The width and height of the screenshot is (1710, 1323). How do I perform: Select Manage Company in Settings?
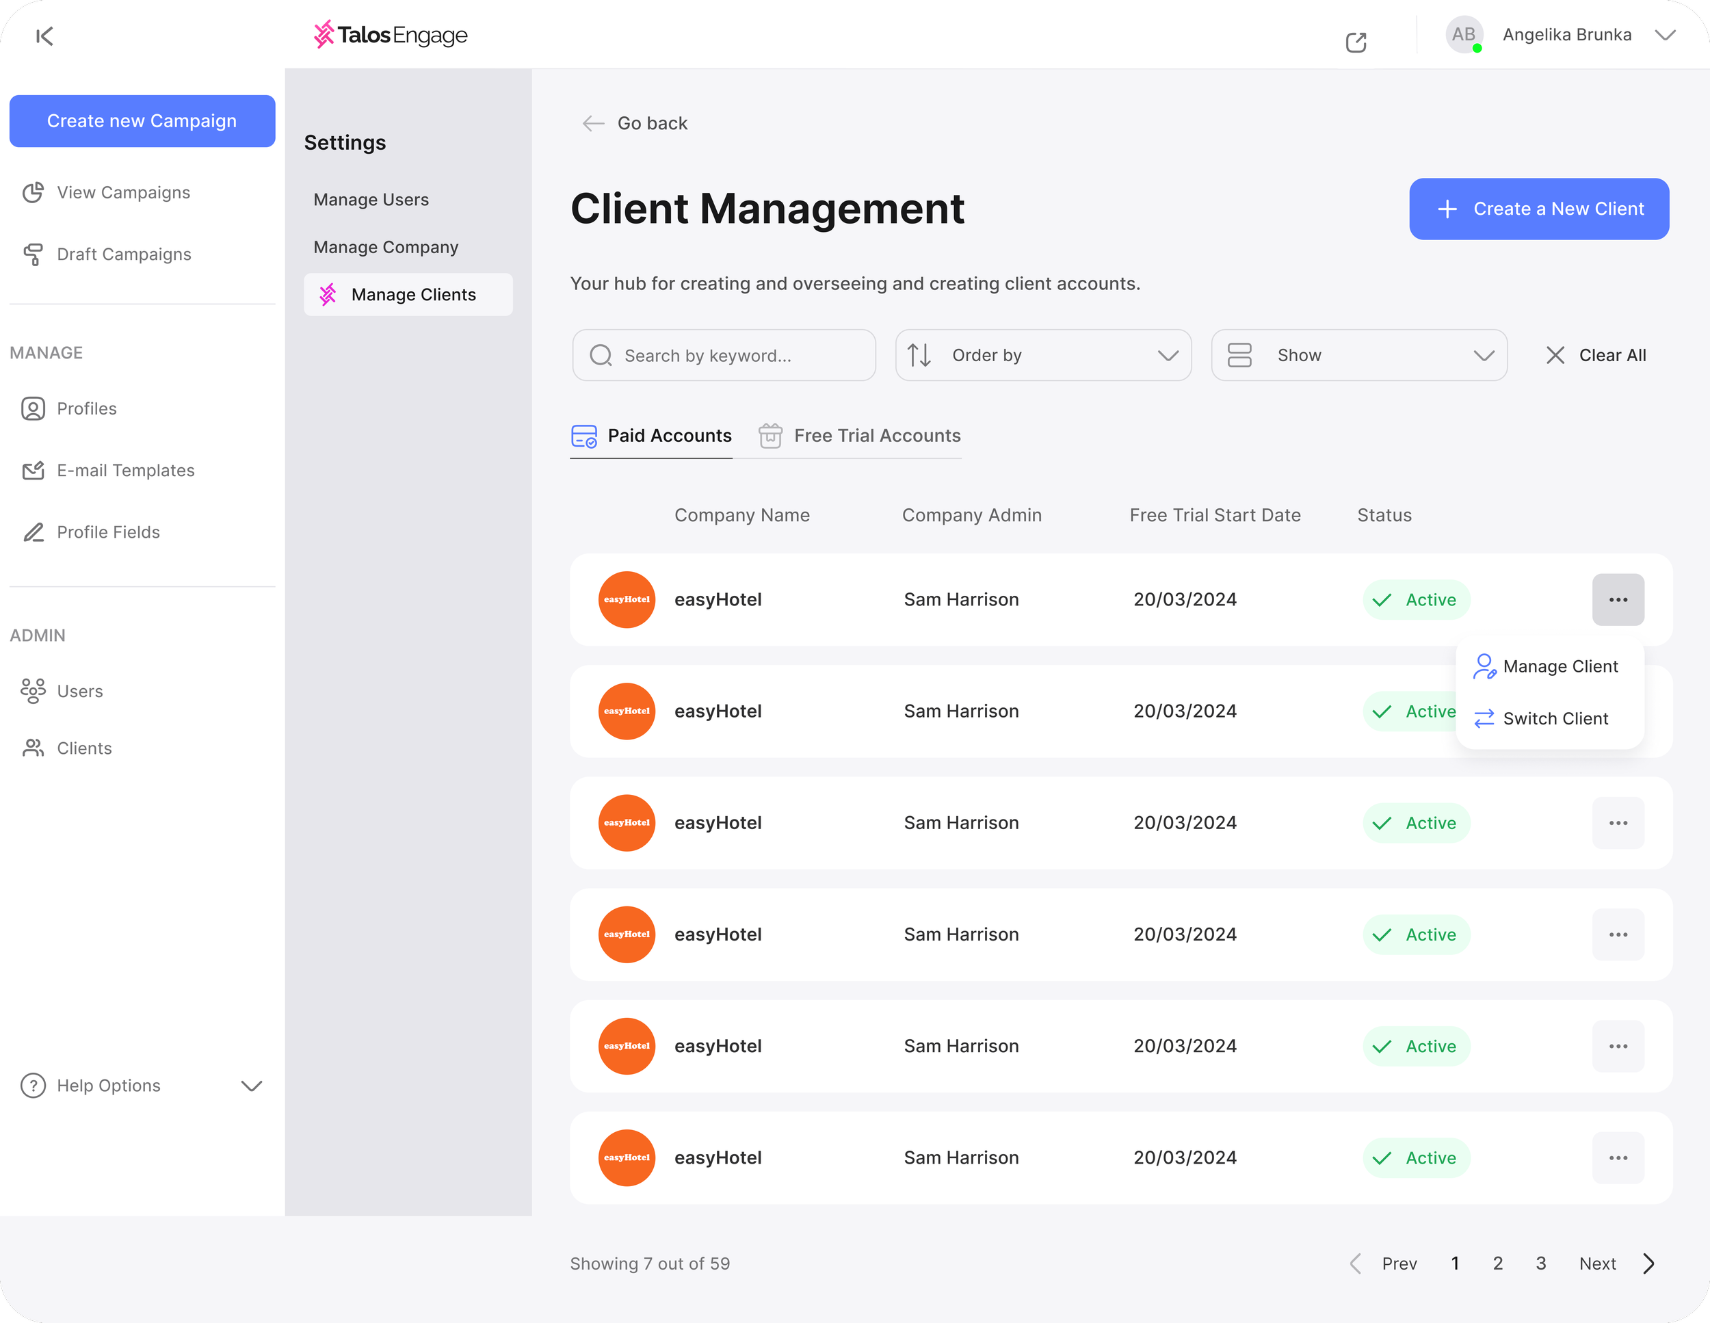pos(386,248)
